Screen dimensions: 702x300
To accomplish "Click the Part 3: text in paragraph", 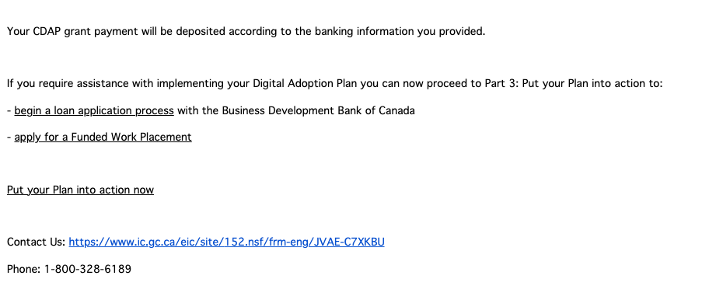I will pos(502,84).
